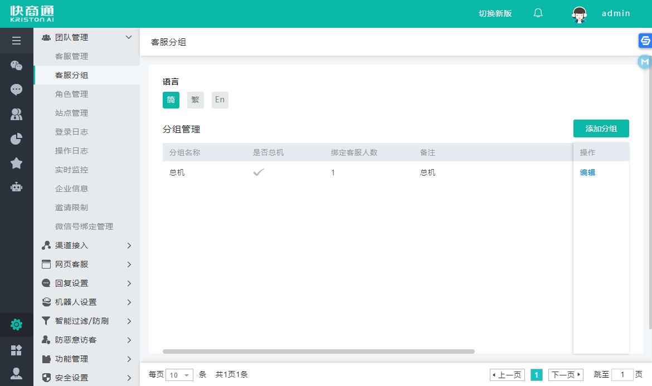Open 登录日志 in the side menu
The width and height of the screenshot is (652, 386).
71,132
